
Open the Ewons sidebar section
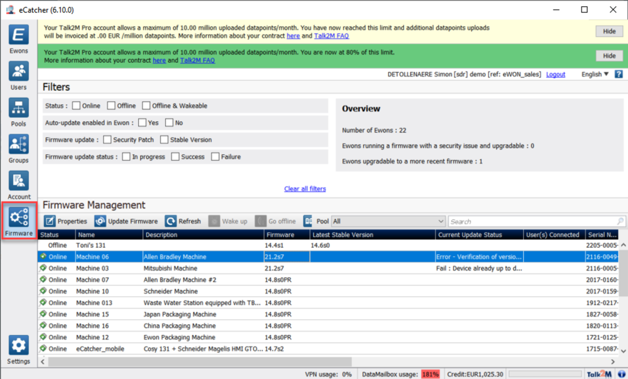click(19, 39)
